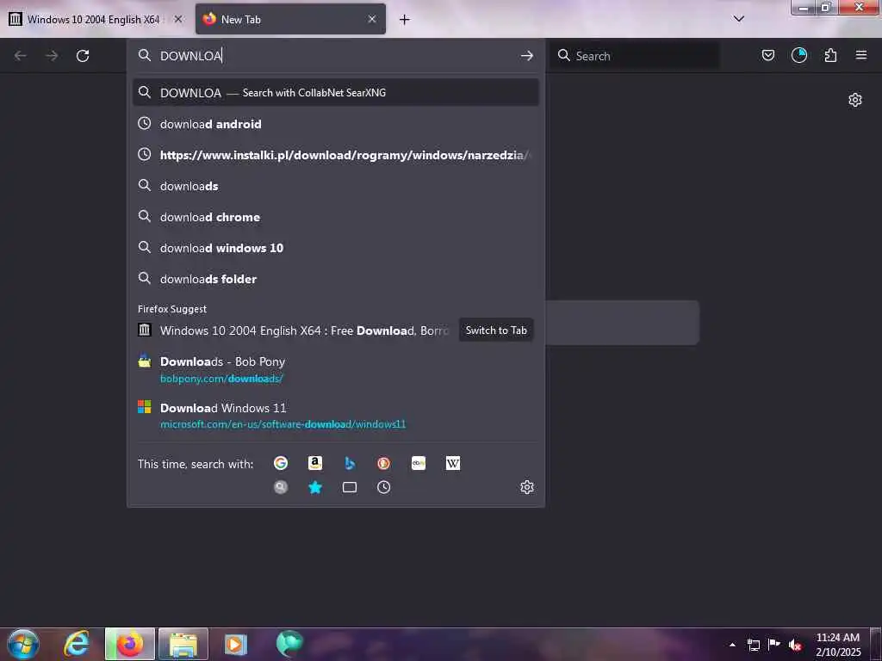
Task: Open a new tab with the plus button
Action: (405, 20)
